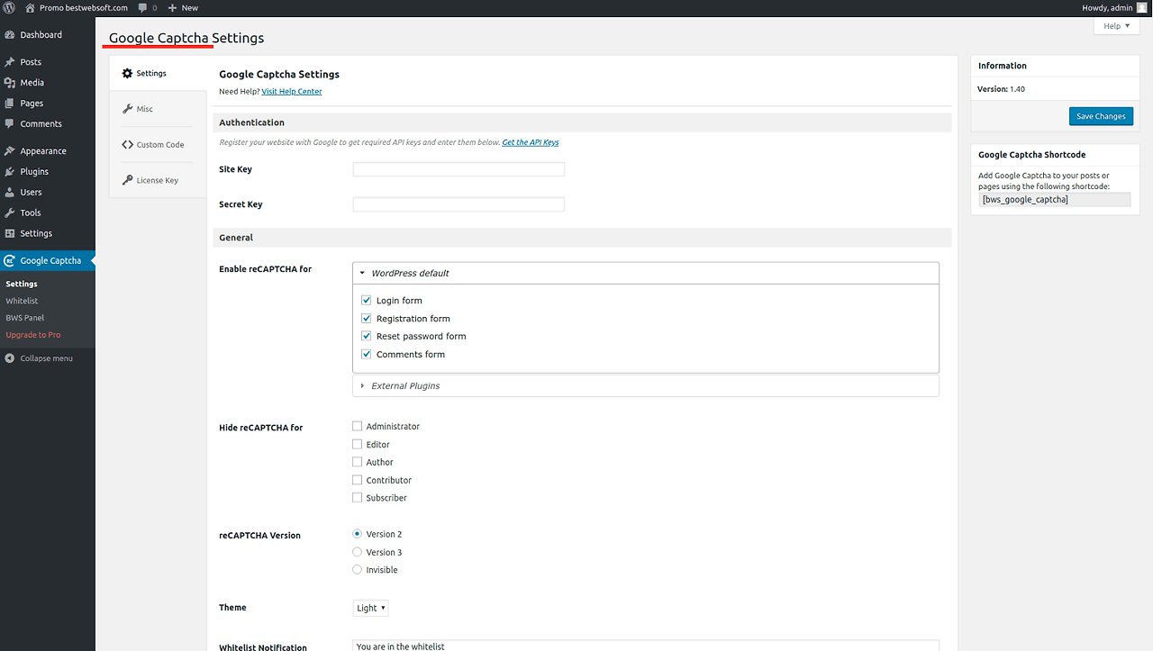Click the Collapse menu arrow icon

[10, 358]
